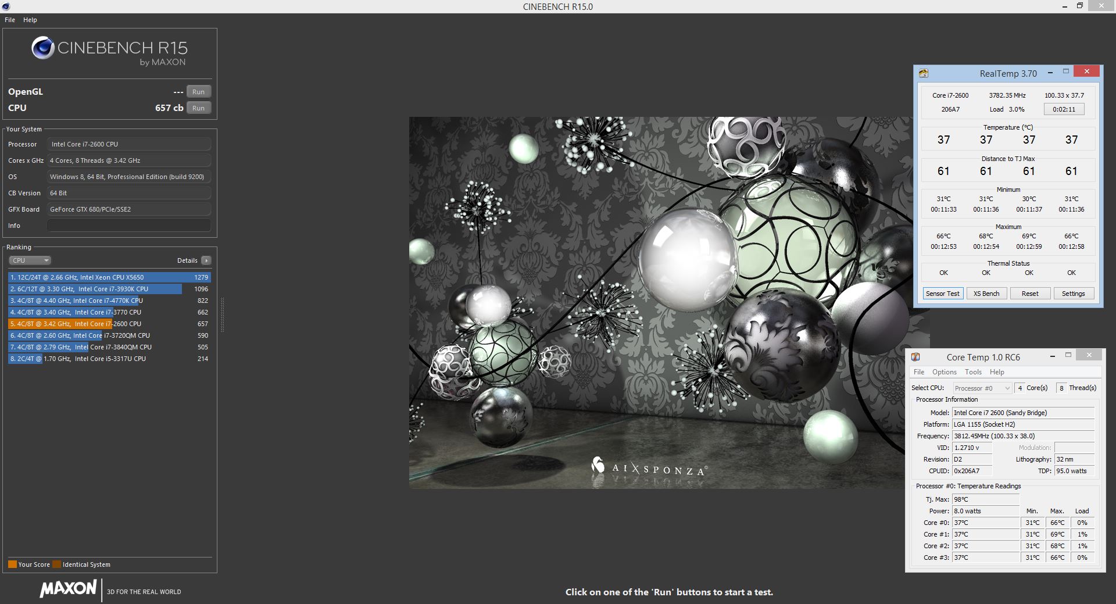Screen dimensions: 1116x604
Task: Open the Help menu in Cinebench
Action: tap(30, 20)
